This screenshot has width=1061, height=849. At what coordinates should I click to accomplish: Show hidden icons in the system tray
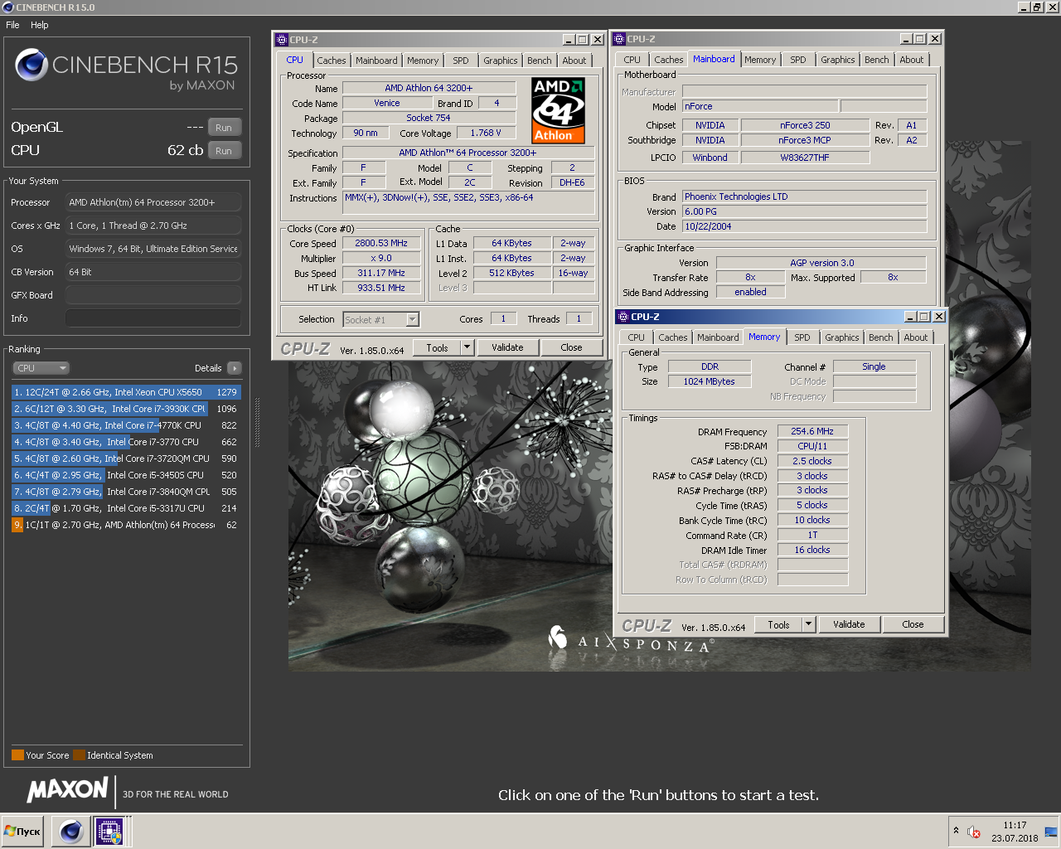pos(956,831)
